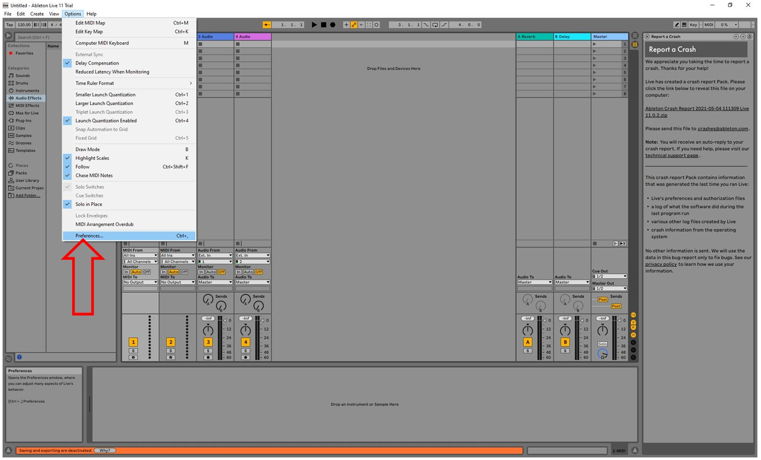The image size is (761, 460).
Task: Open track 4 Audio To Master dropdown
Action: point(253,282)
